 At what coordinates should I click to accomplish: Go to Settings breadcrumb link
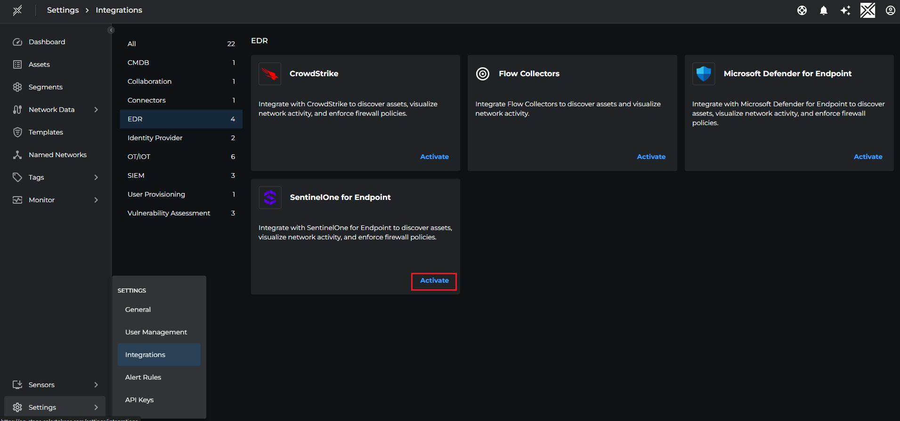[x=63, y=10]
